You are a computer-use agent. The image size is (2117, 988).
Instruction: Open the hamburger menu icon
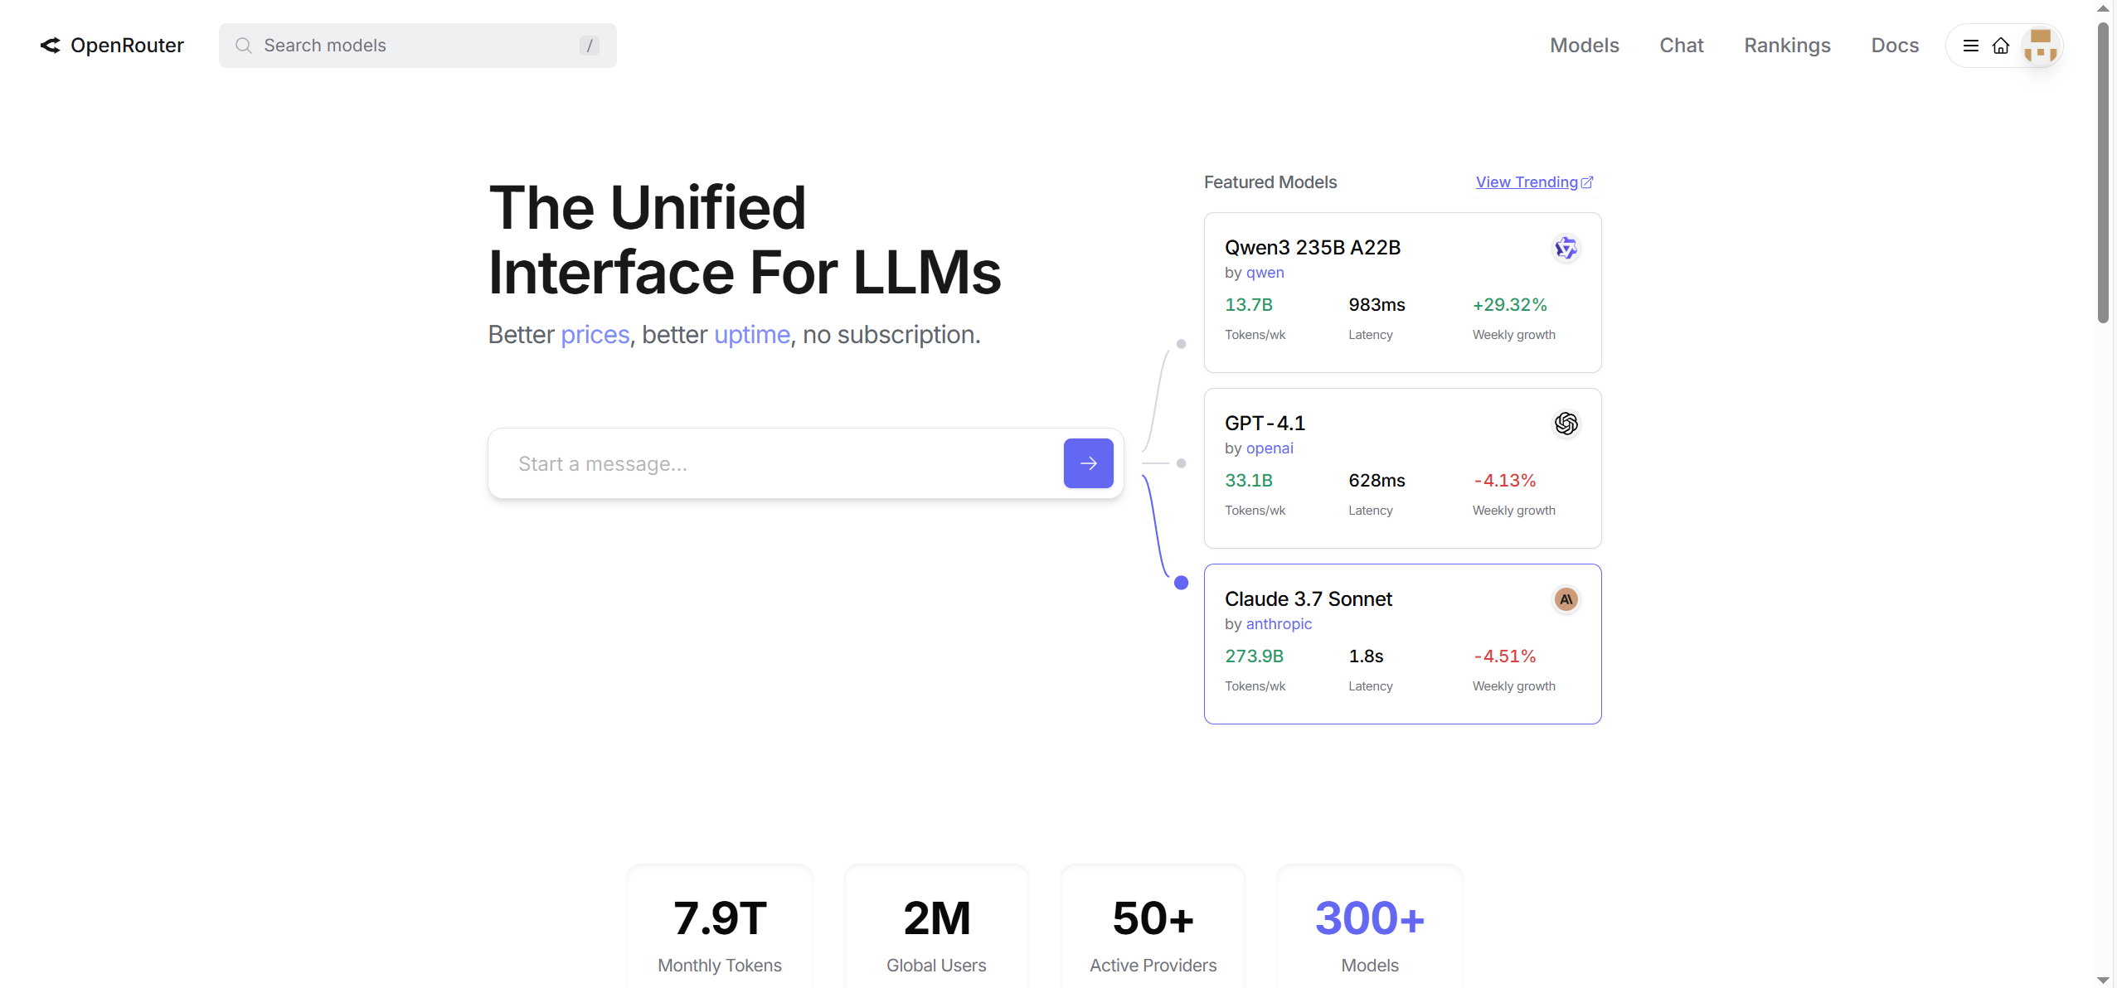1970,46
